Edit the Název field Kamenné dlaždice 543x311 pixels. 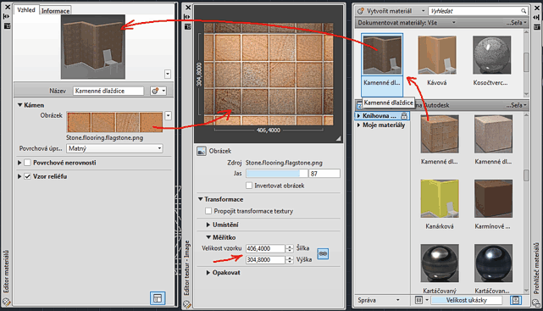tap(108, 91)
